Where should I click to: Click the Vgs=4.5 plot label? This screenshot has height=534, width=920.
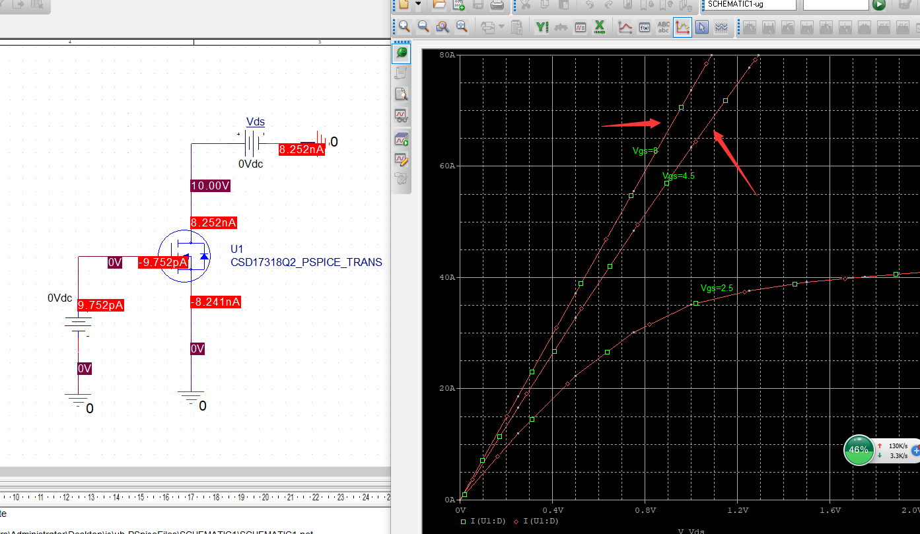pyautogui.click(x=679, y=176)
